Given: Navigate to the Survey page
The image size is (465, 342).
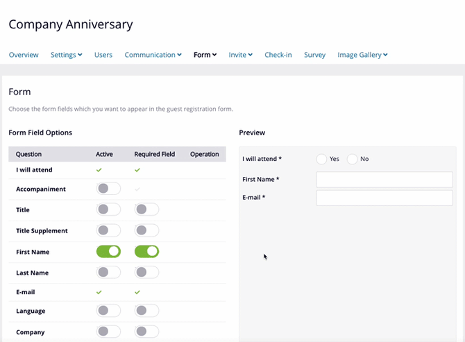Looking at the screenshot, I should (x=314, y=55).
